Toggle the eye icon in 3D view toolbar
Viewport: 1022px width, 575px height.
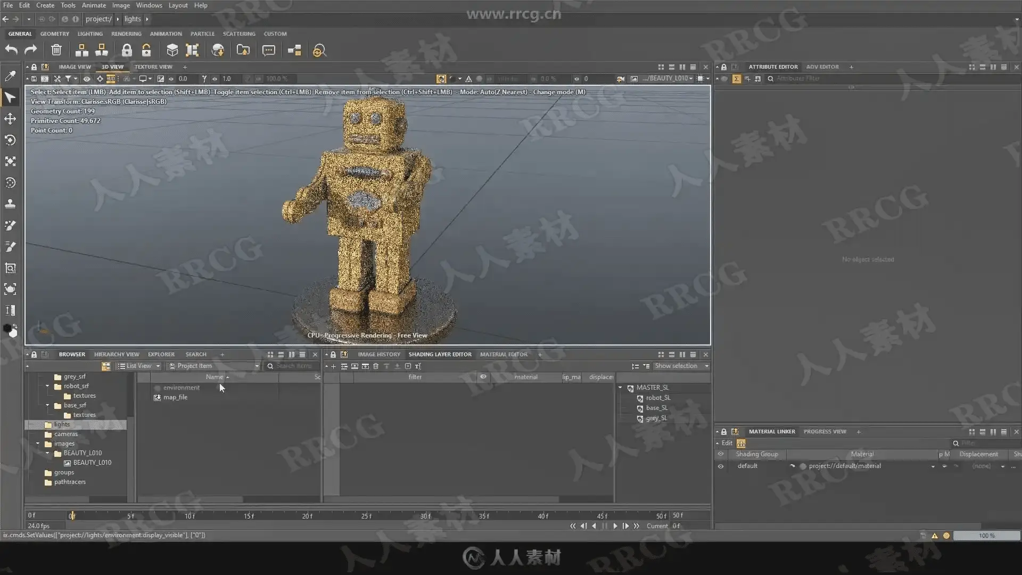click(87, 79)
